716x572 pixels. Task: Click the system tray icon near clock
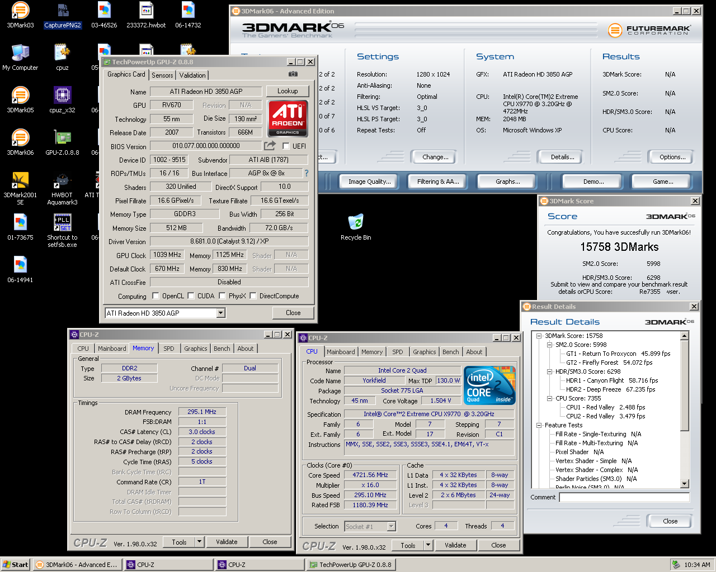(676, 565)
